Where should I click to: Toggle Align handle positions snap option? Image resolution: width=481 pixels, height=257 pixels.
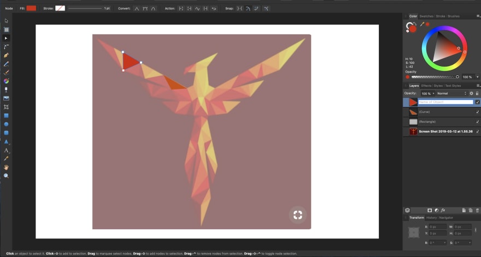[266, 9]
